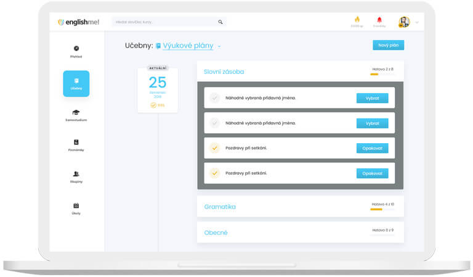
Task: Open the Úkoly tasks icon
Action: 76,205
